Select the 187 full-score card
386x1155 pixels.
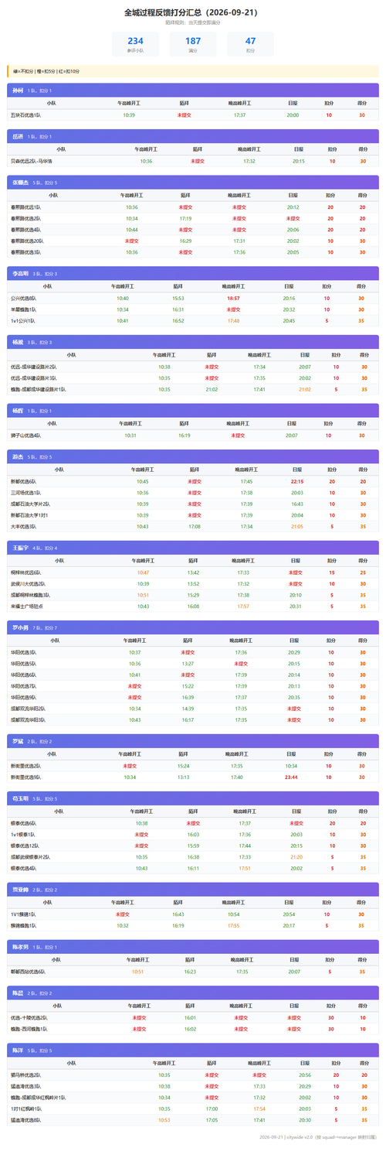pyautogui.click(x=193, y=44)
